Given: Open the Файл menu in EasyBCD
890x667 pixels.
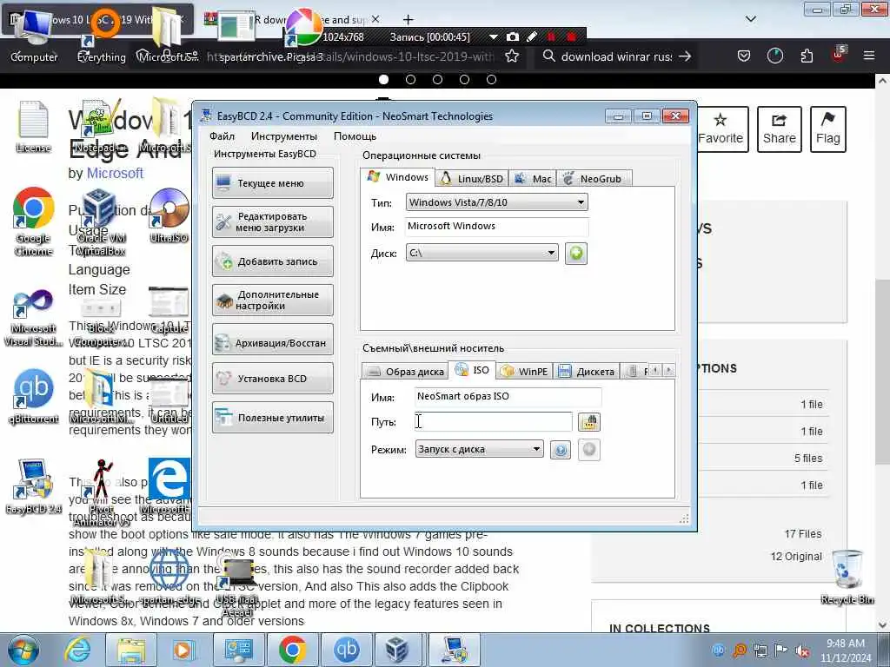Looking at the screenshot, I should coord(222,136).
